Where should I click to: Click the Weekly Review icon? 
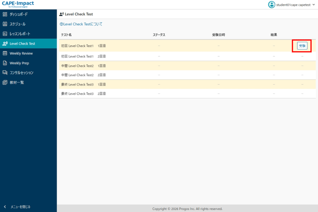click(5, 53)
